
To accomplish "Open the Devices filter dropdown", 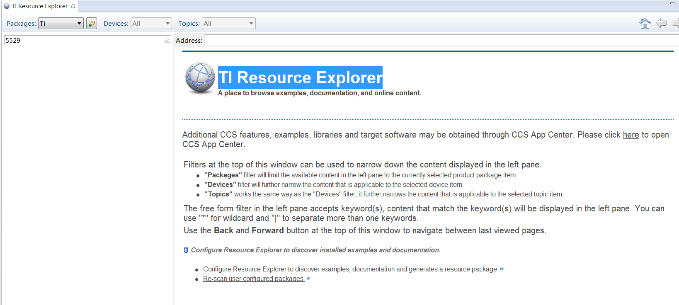I will [151, 23].
